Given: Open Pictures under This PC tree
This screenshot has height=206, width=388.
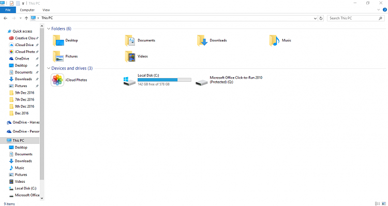Looking at the screenshot, I should pyautogui.click(x=18, y=174).
